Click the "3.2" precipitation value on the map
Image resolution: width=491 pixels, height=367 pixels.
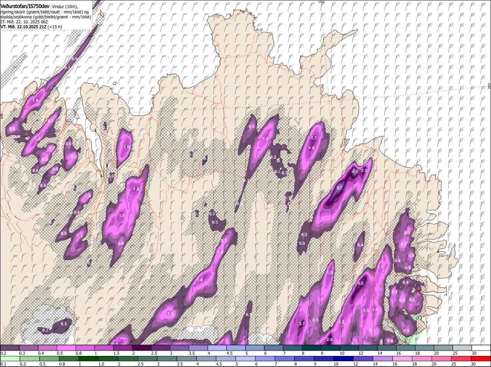[x=361, y=283]
